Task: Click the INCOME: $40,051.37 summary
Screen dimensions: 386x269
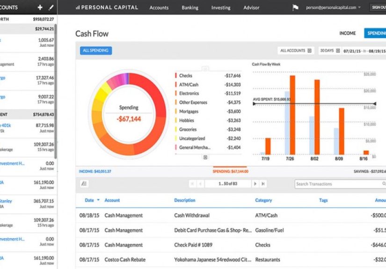Action: [95, 171]
